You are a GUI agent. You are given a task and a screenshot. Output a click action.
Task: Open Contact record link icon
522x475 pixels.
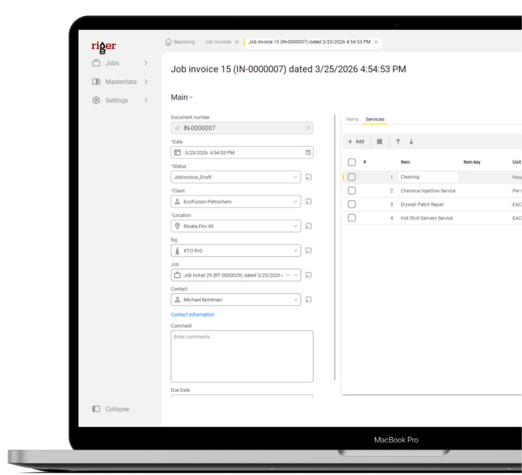pyautogui.click(x=308, y=300)
